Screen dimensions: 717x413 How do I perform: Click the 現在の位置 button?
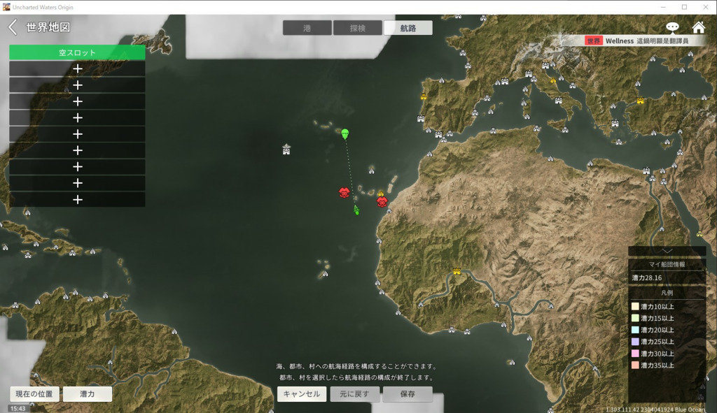point(34,394)
